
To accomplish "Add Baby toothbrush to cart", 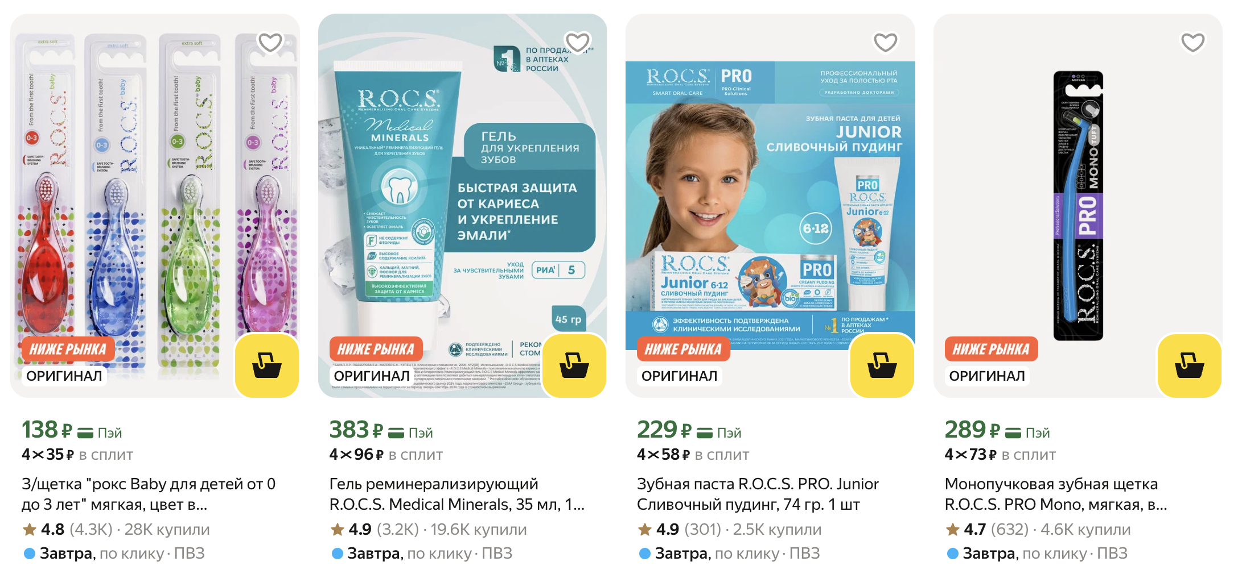I will 267,365.
